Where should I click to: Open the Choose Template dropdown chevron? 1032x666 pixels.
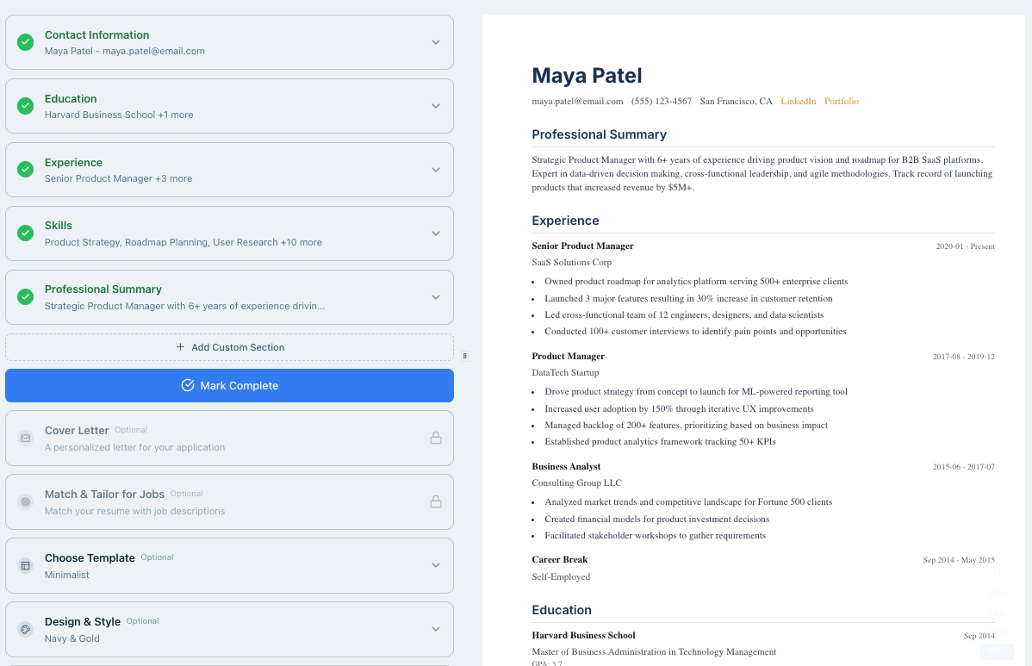436,565
